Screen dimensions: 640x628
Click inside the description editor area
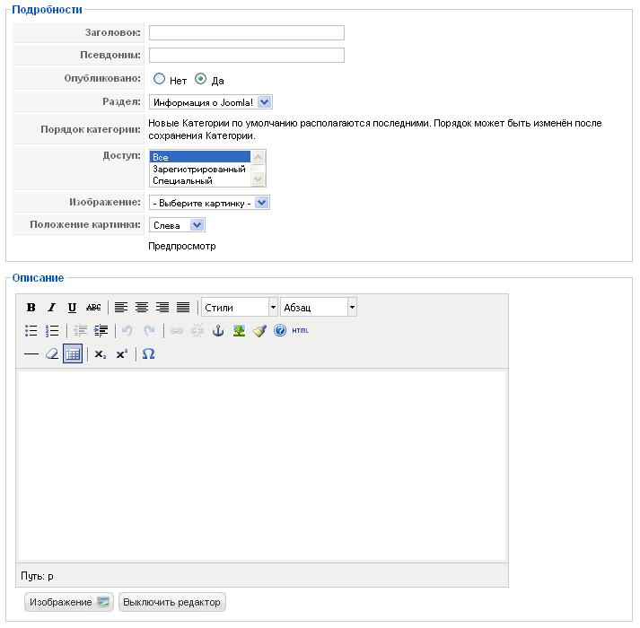pyautogui.click(x=262, y=466)
